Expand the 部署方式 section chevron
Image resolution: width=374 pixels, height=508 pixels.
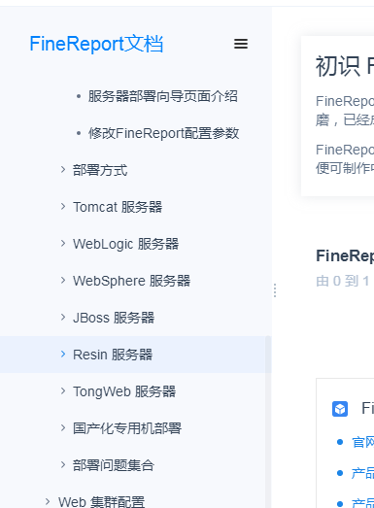(x=63, y=169)
